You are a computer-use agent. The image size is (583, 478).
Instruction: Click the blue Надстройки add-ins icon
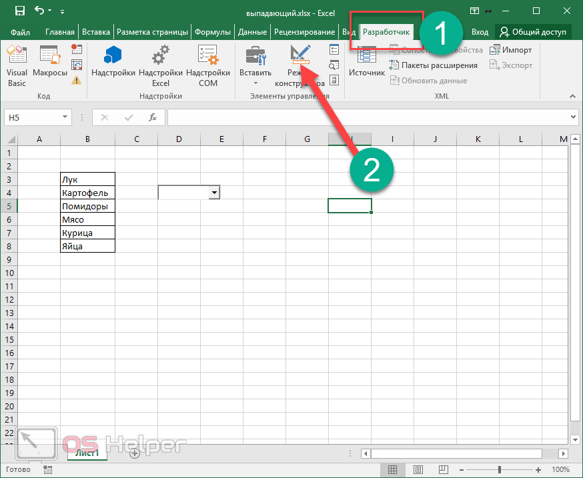pyautogui.click(x=113, y=65)
